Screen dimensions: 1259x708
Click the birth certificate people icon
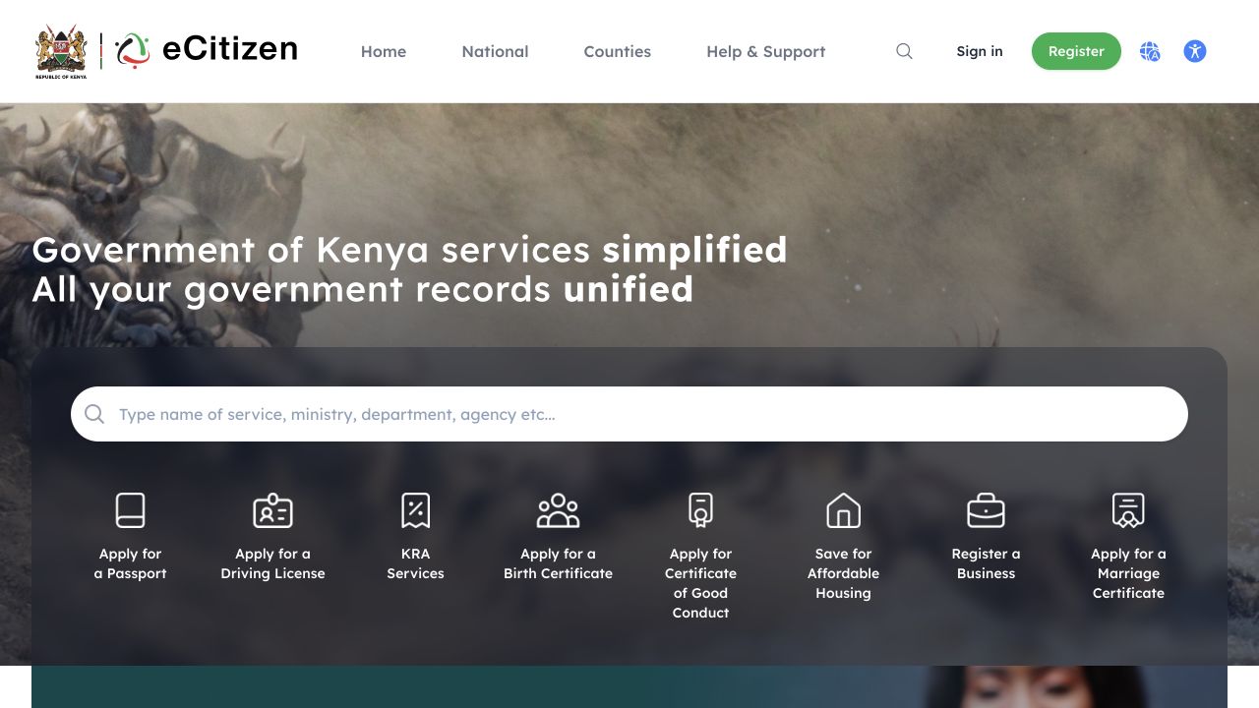click(x=558, y=510)
